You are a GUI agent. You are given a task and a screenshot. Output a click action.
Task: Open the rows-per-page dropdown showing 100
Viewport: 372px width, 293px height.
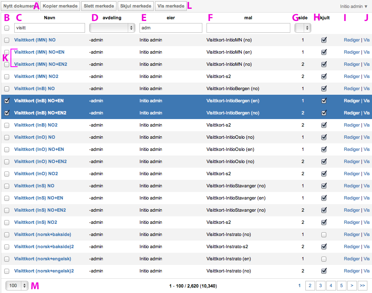pos(18,285)
